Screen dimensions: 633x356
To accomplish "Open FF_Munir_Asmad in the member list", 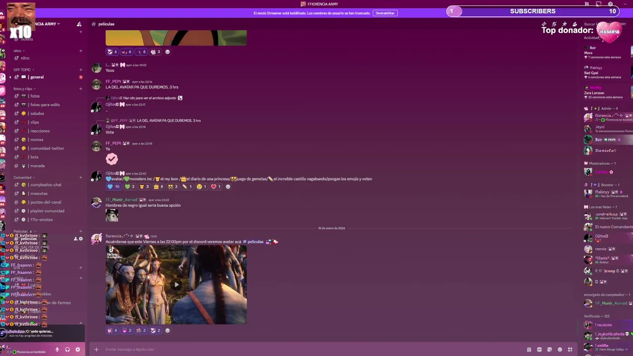I will tap(608, 303).
